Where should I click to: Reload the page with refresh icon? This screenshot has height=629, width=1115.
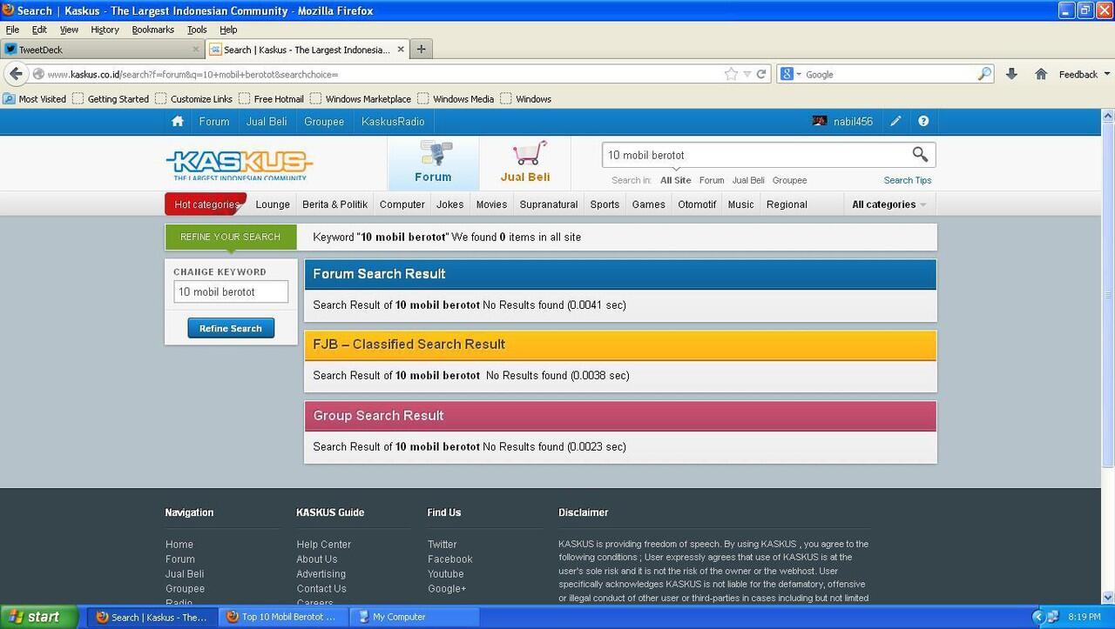[x=761, y=74]
